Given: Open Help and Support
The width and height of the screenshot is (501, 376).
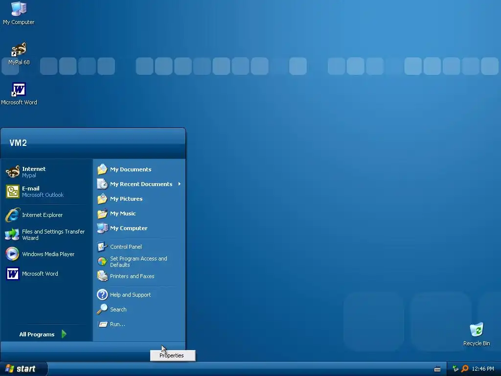Looking at the screenshot, I should coord(139,294).
